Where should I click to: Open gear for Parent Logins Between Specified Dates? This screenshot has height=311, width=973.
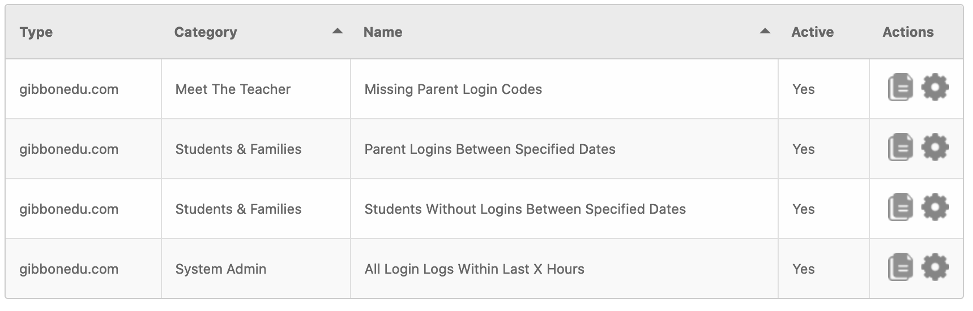(935, 148)
